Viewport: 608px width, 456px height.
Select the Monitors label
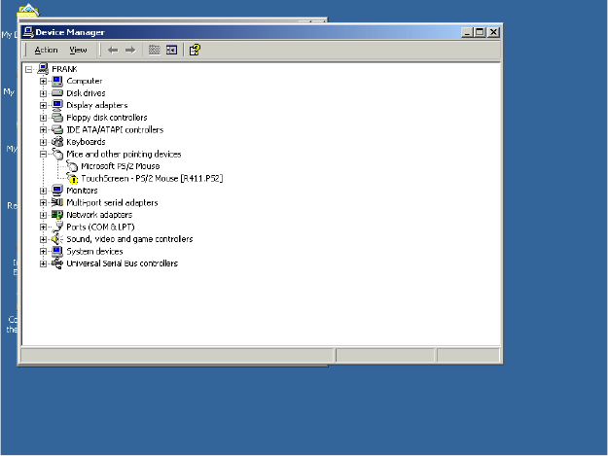82,191
